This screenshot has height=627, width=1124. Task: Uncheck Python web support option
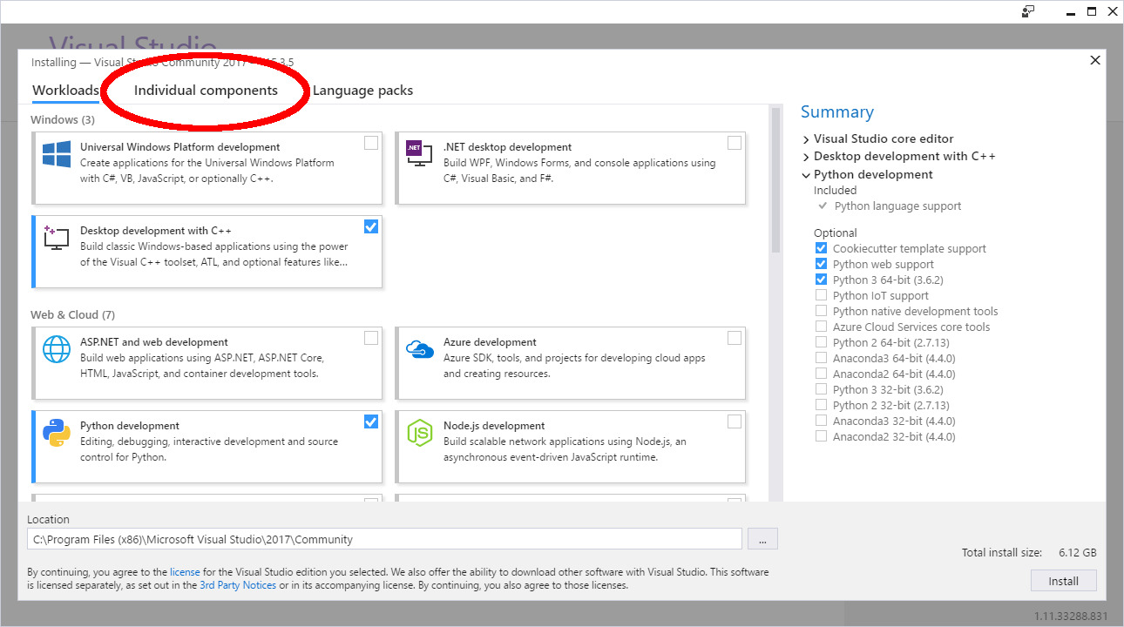click(x=821, y=264)
